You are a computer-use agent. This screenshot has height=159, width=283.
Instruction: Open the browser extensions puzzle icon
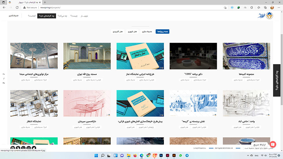pos(251,8)
